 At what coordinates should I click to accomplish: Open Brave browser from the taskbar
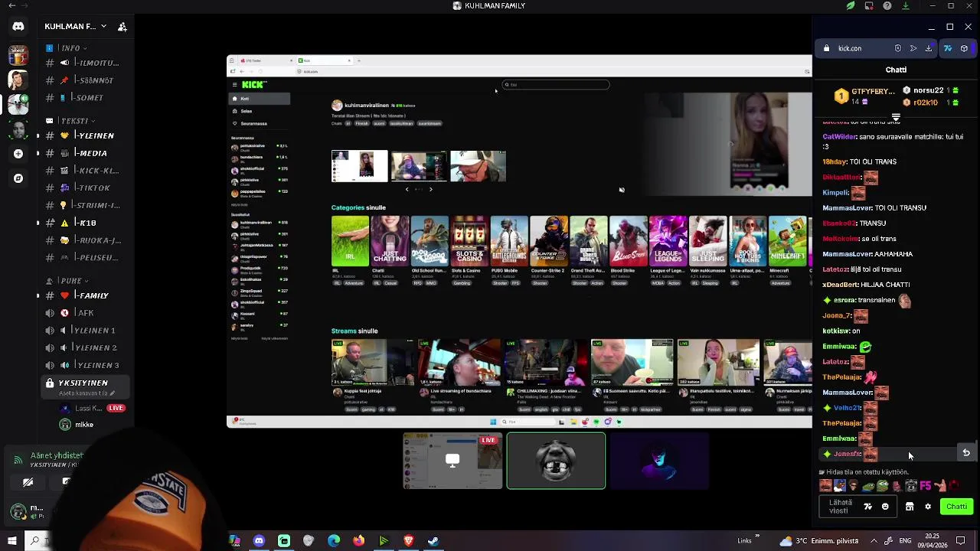409,541
